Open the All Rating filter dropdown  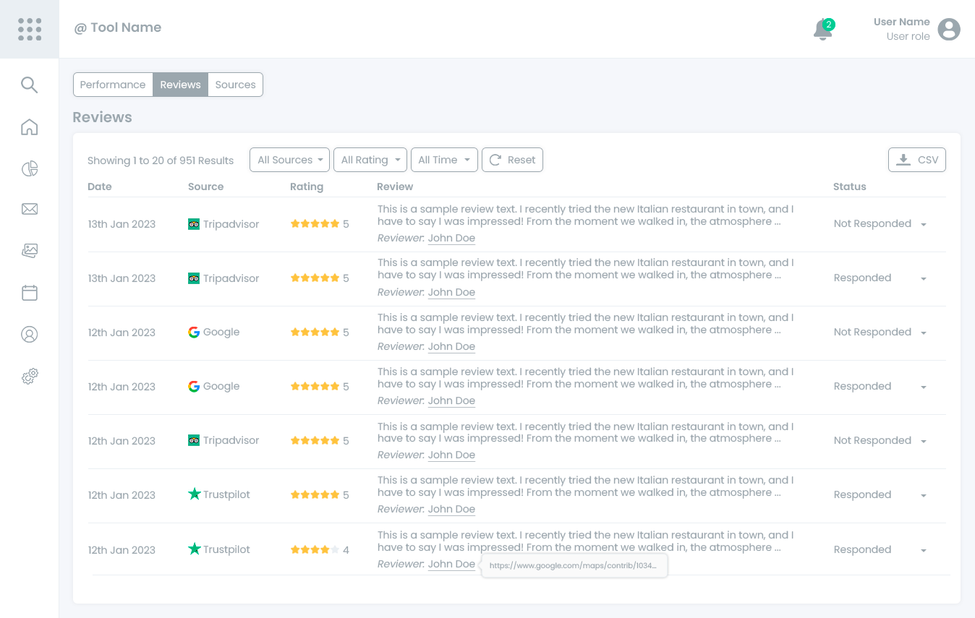coord(371,160)
